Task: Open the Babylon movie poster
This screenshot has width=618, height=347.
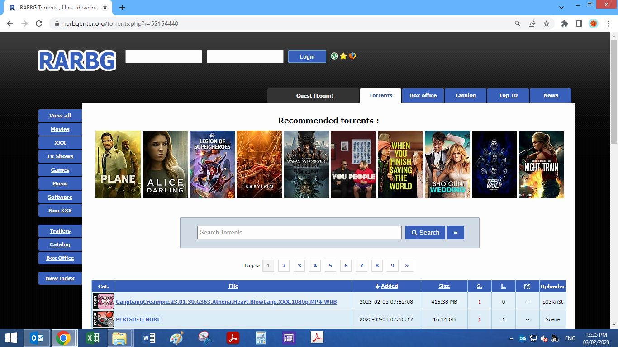Action: (259, 164)
